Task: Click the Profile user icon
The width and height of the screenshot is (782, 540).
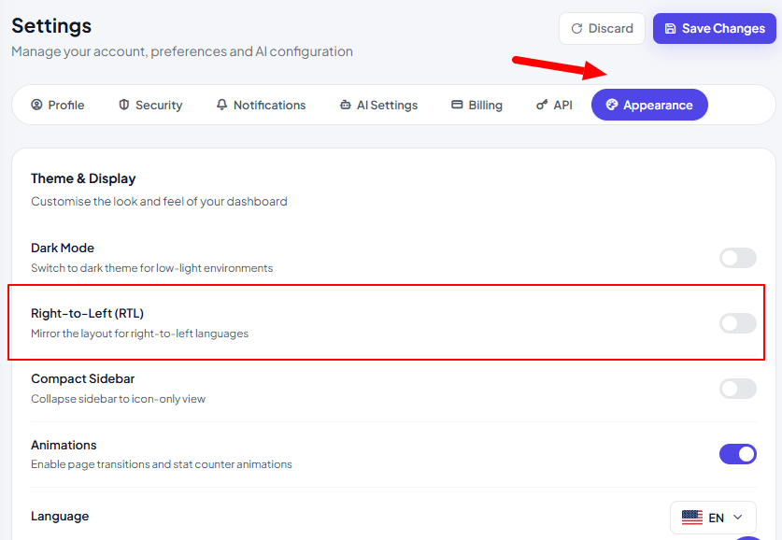Action: coord(36,105)
